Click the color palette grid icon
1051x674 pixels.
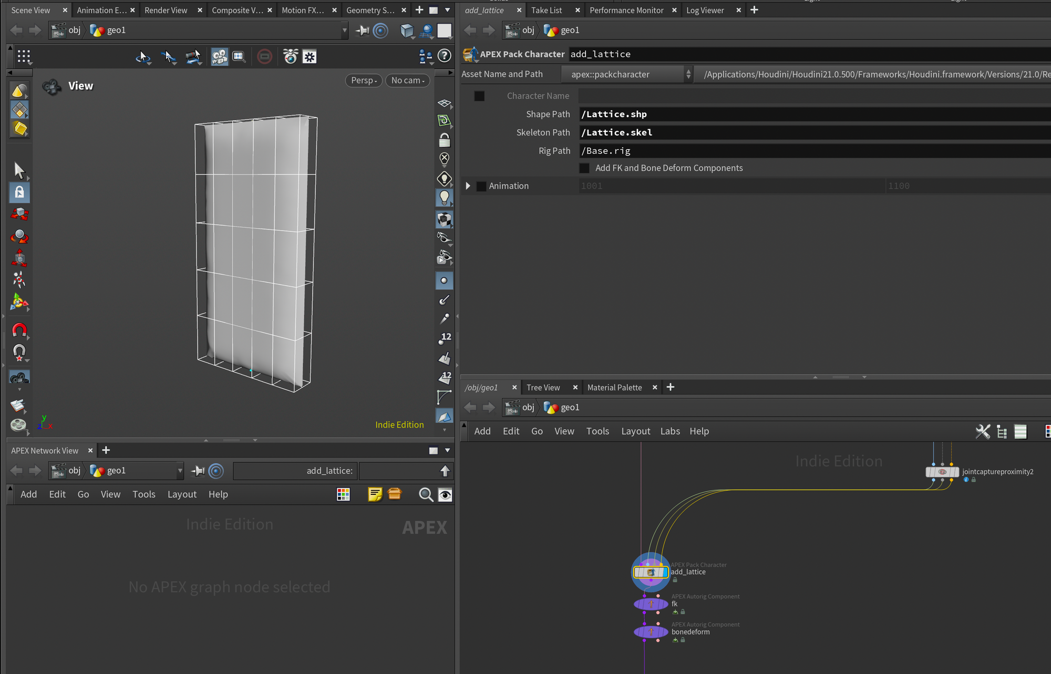coord(343,494)
